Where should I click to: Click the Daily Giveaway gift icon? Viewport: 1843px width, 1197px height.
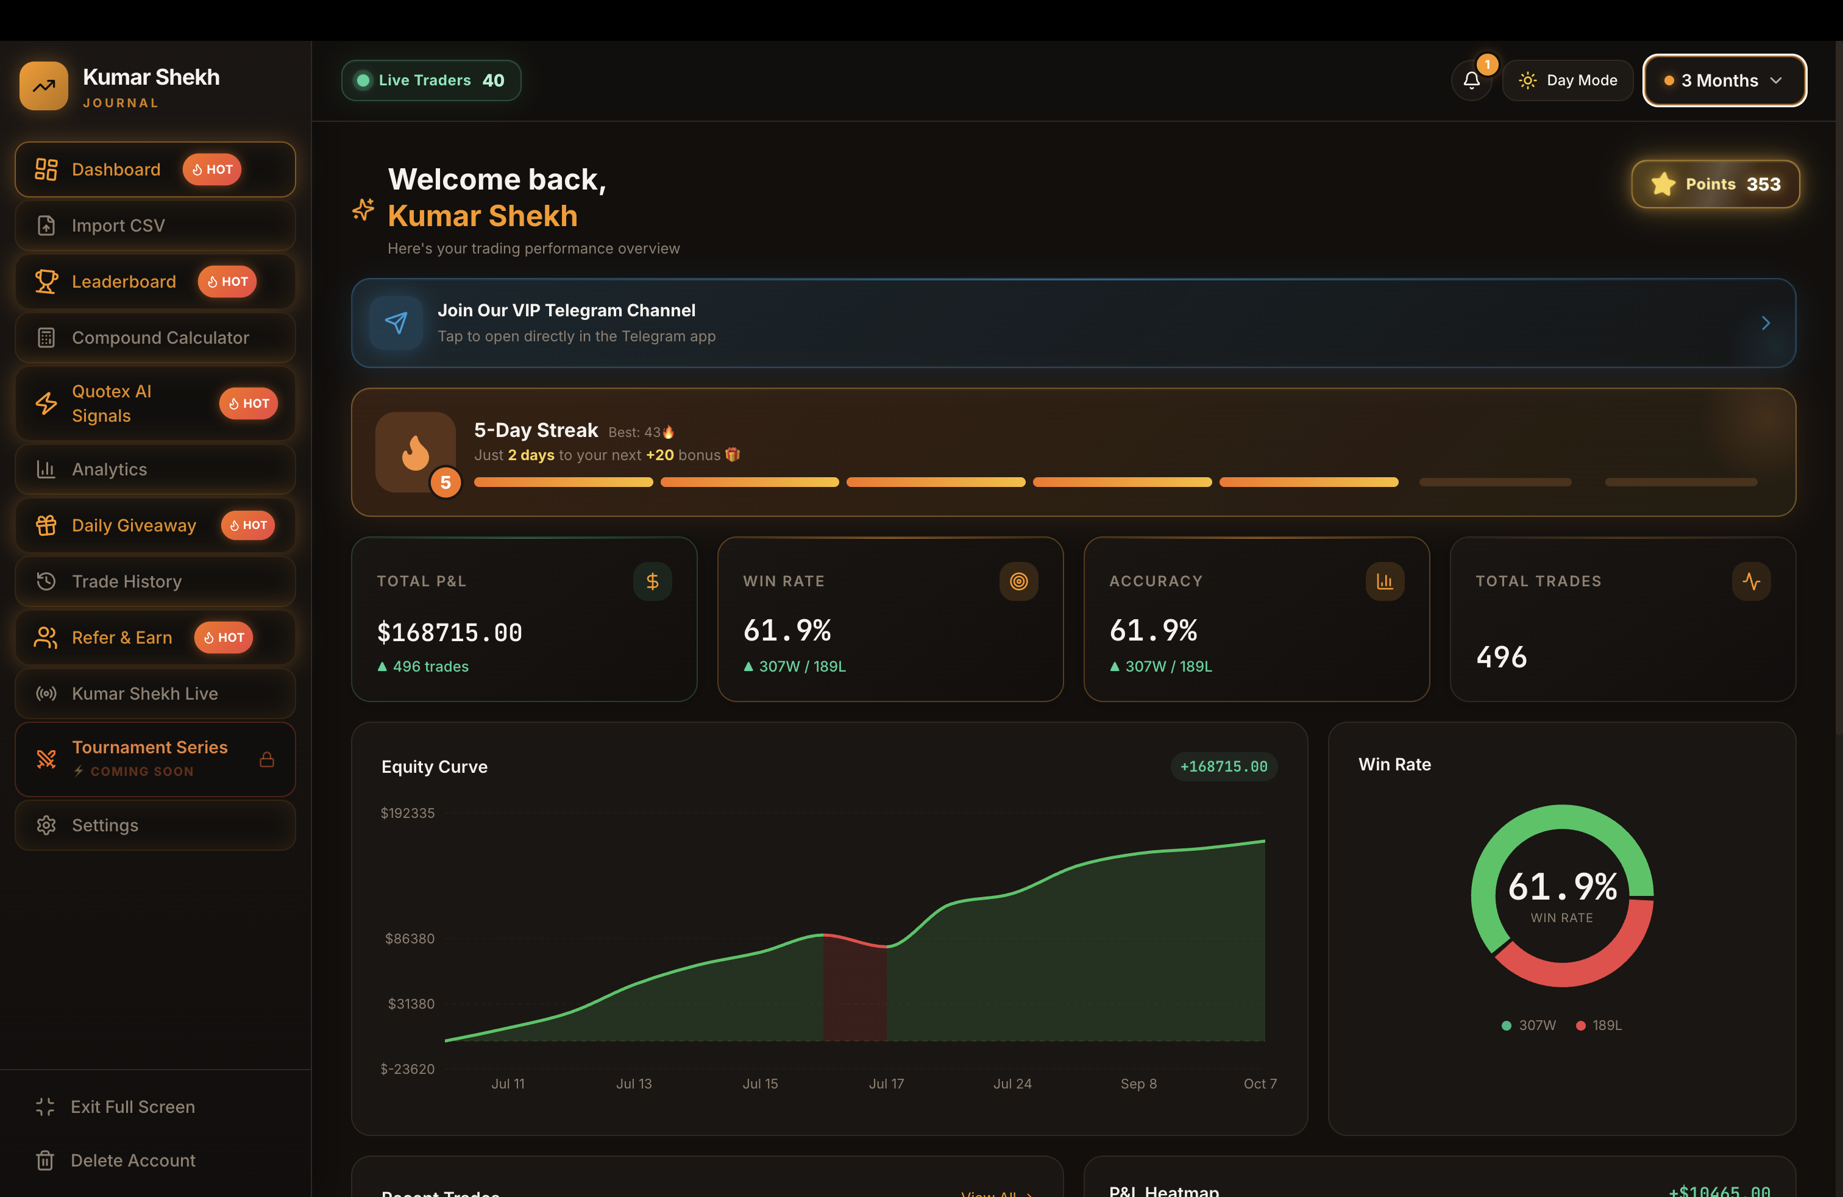click(x=46, y=525)
